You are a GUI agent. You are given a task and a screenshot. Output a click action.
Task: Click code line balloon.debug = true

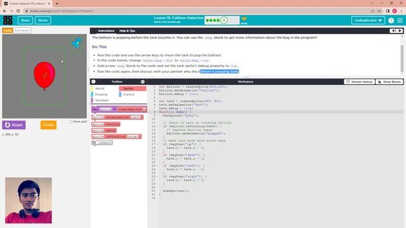(179, 94)
